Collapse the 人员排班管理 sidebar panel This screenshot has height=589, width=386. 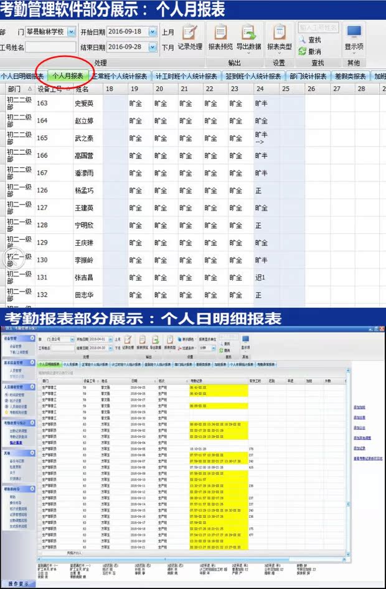(32, 387)
